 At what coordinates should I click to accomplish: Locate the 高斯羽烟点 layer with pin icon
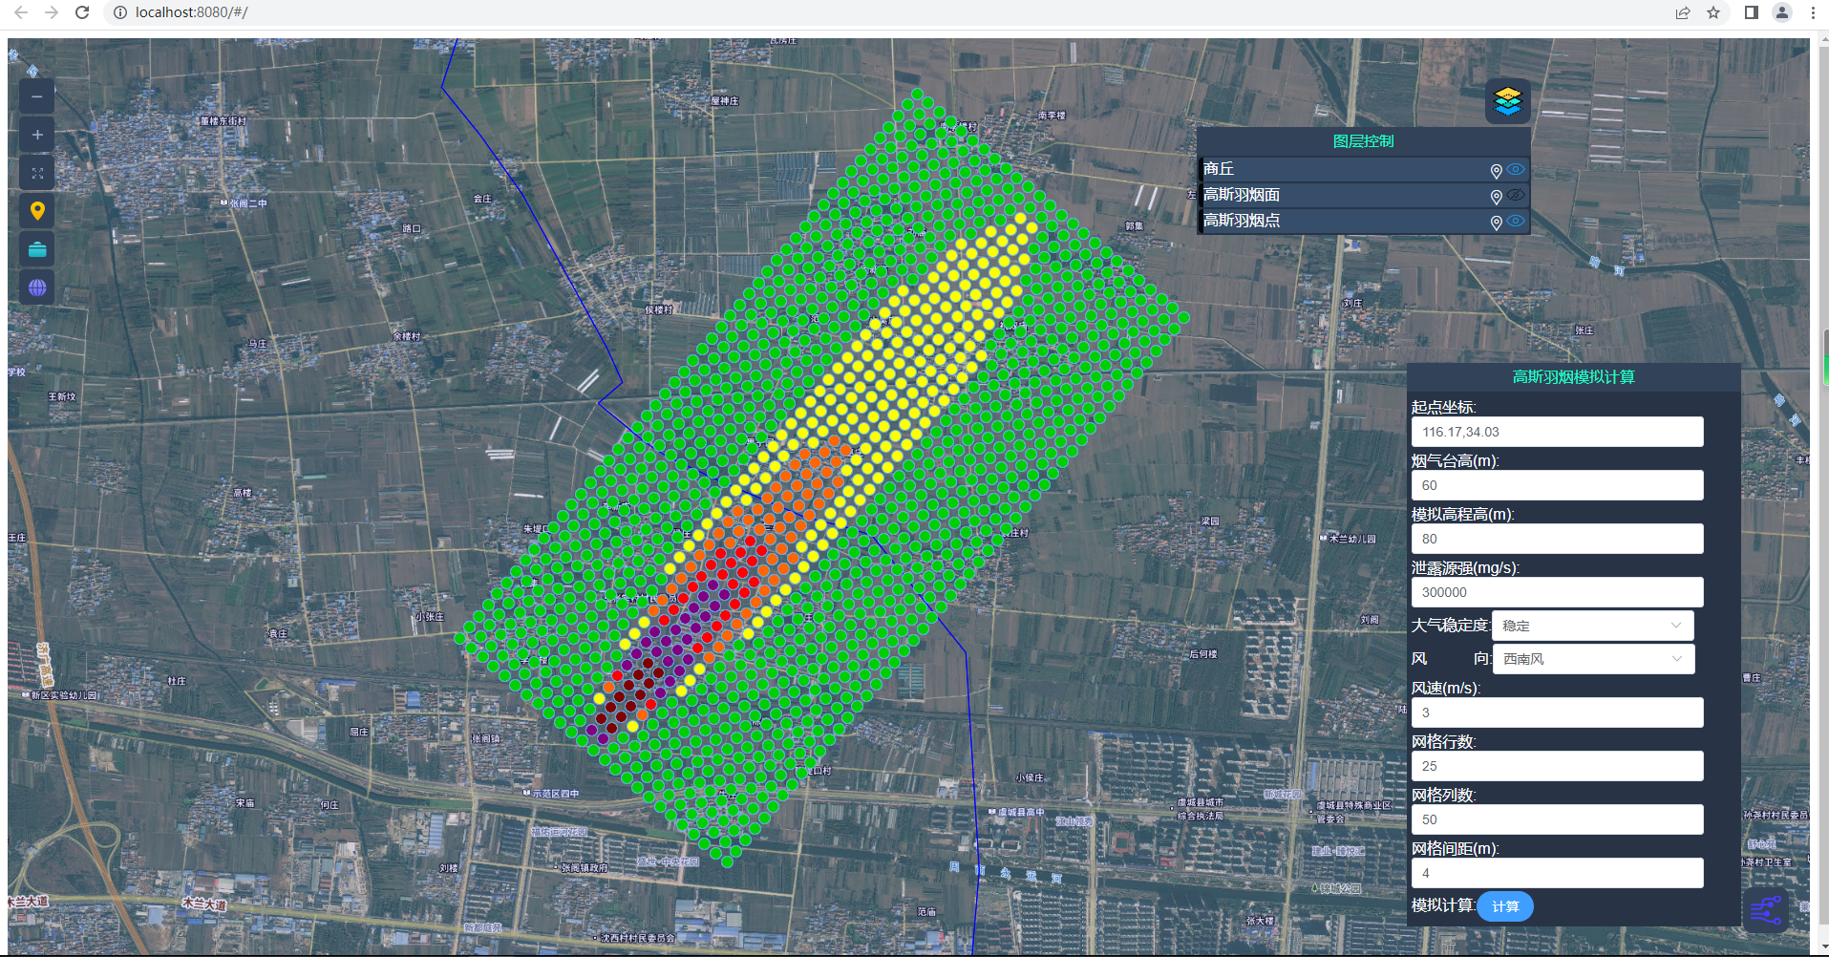[x=1496, y=223]
